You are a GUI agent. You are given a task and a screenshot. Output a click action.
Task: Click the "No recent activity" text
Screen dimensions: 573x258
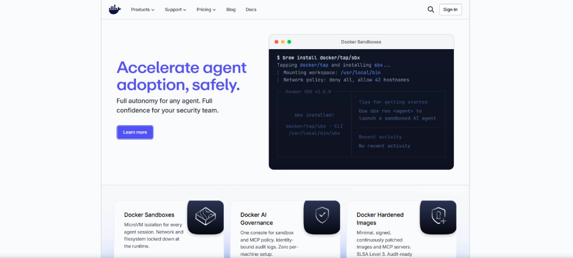[384, 146]
